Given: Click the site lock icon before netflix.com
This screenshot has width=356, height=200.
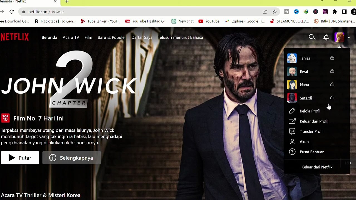Looking at the screenshot, I should (23, 12).
